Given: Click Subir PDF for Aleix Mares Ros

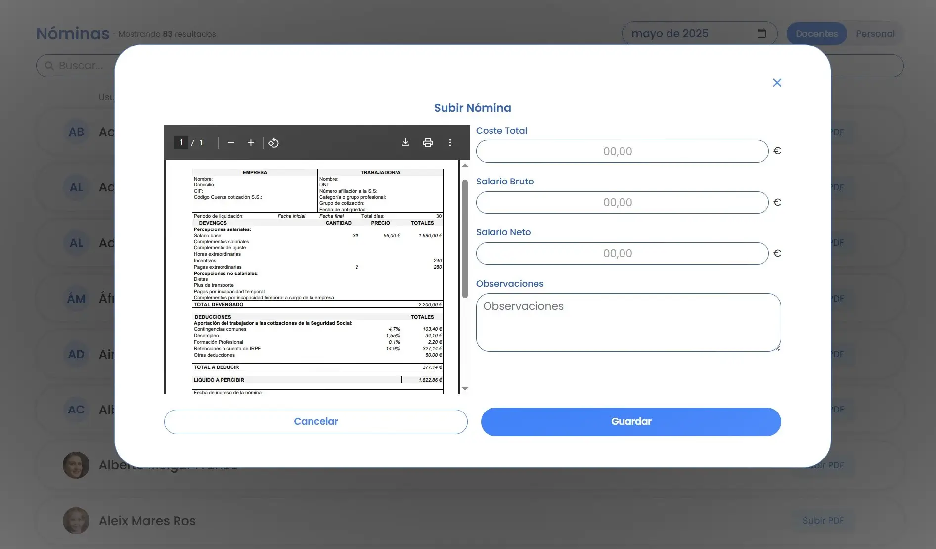Looking at the screenshot, I should (822, 520).
